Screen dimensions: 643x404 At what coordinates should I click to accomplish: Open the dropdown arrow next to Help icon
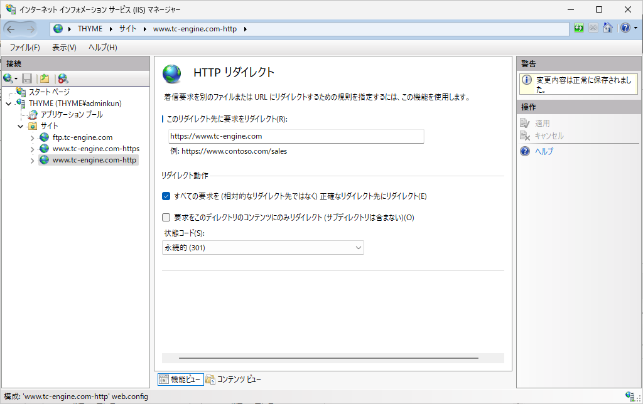635,28
